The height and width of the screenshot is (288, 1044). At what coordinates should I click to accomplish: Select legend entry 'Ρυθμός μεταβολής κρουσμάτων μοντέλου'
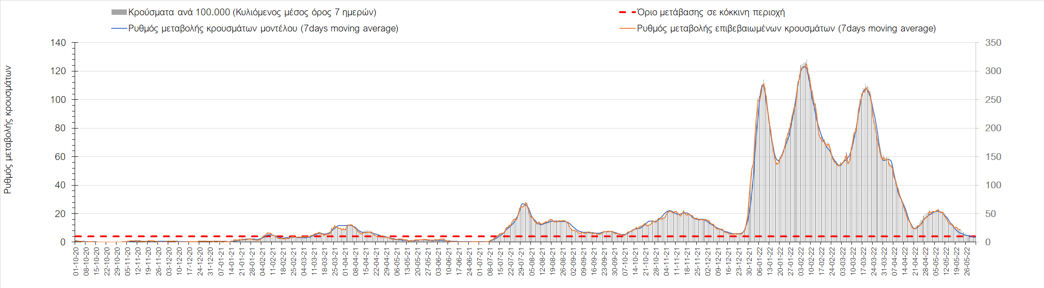pyautogui.click(x=263, y=29)
